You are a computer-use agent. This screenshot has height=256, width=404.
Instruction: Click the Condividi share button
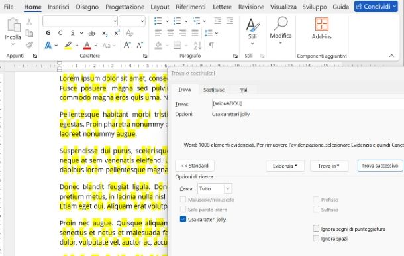tap(376, 7)
